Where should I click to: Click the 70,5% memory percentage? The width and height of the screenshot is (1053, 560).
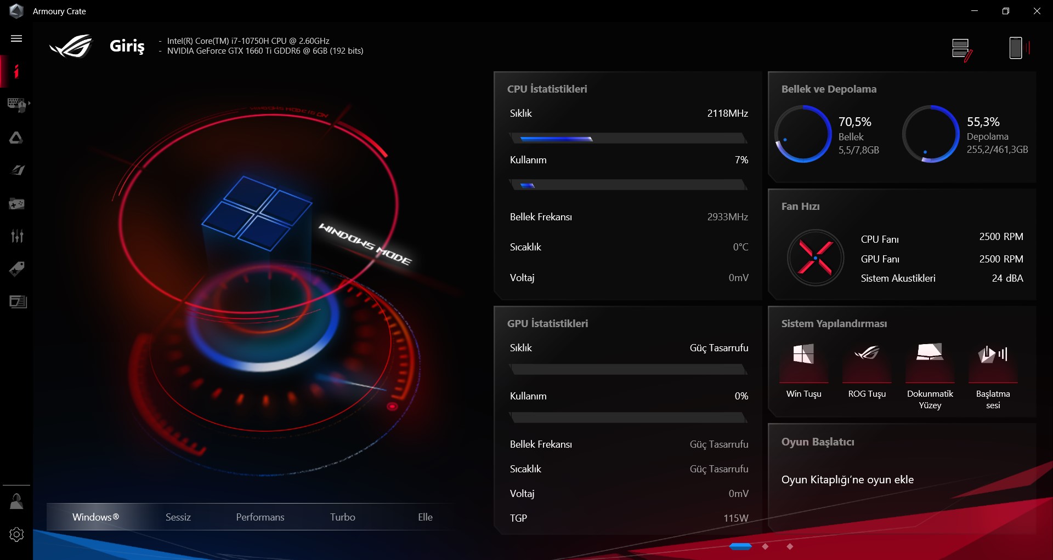854,122
